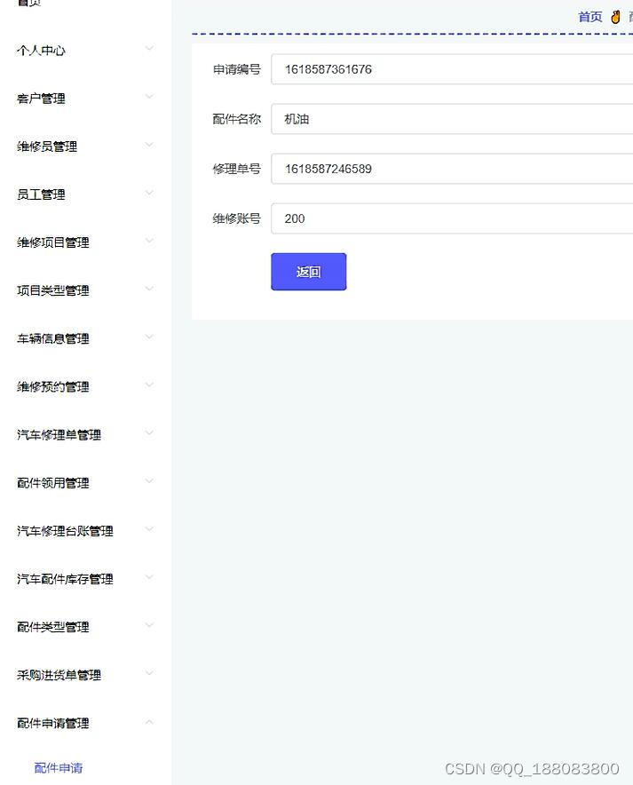The width and height of the screenshot is (633, 785).
Task: Go to 首页 via breadcrumb link
Action: (x=590, y=17)
